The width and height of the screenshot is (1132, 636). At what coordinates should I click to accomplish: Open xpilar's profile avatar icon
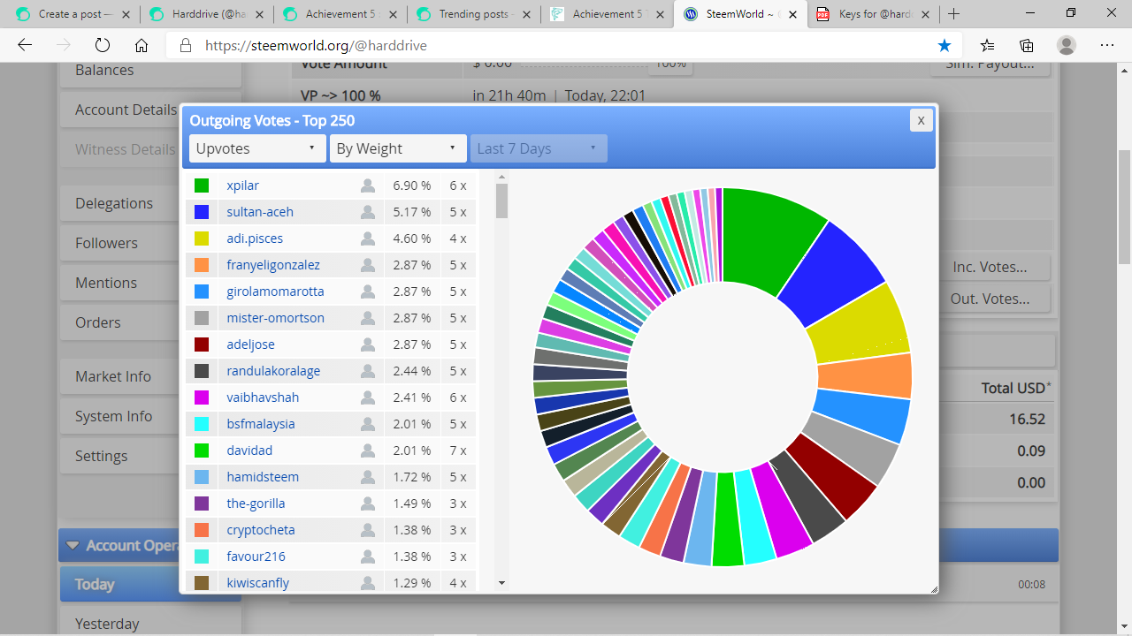point(367,185)
